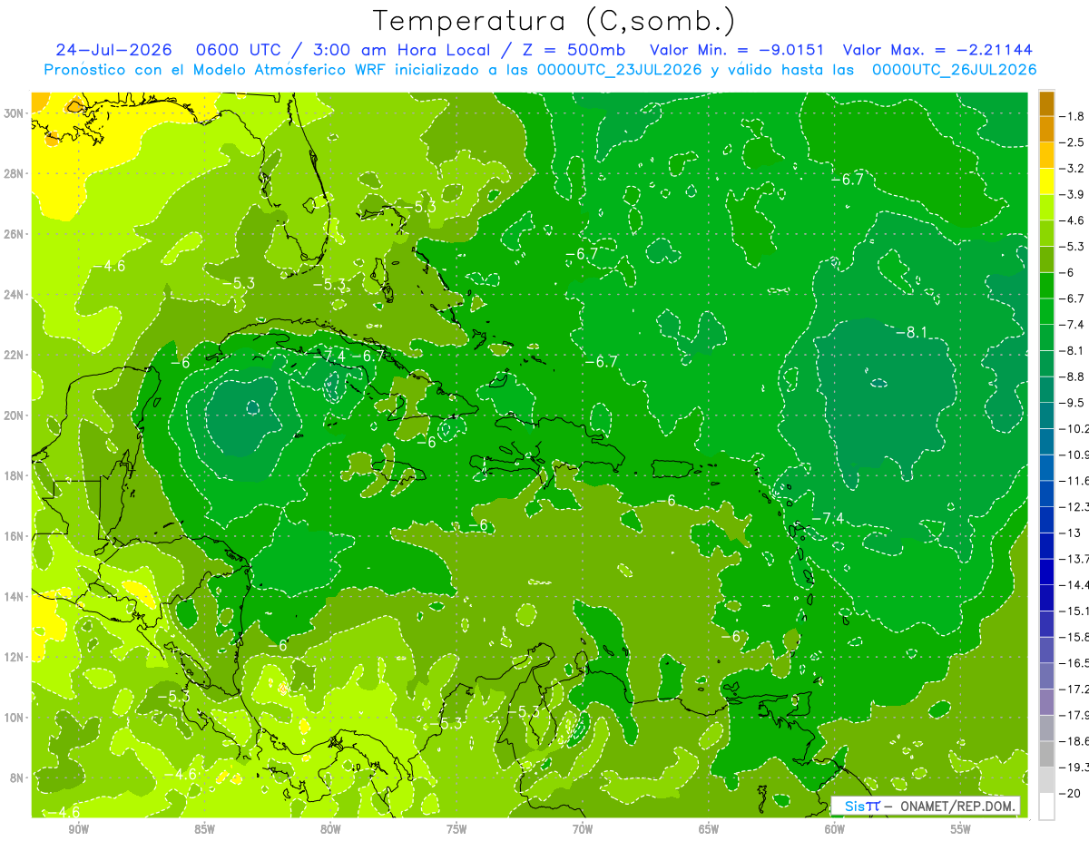
Task: Click the 60W longitude axis label
Action: tap(835, 829)
